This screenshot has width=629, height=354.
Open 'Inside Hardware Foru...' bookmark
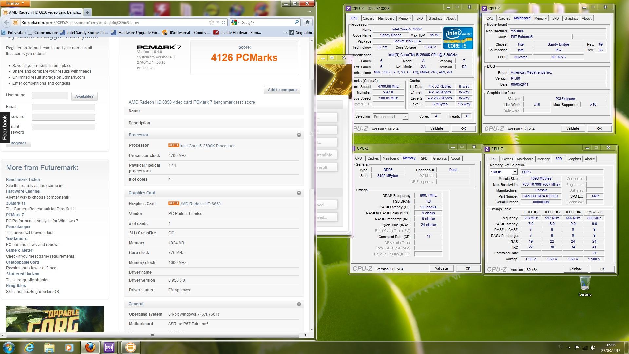coord(238,32)
